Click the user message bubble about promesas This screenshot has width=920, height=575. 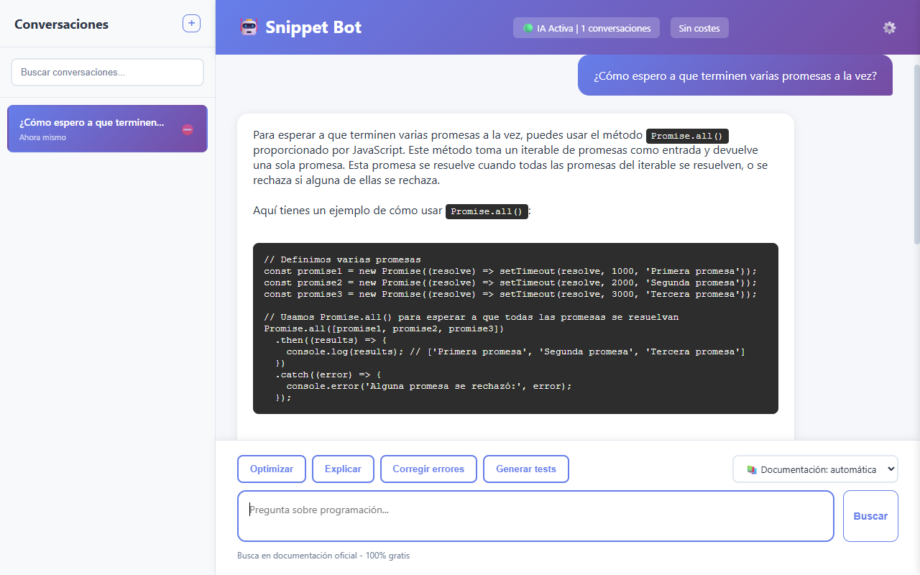(735, 75)
